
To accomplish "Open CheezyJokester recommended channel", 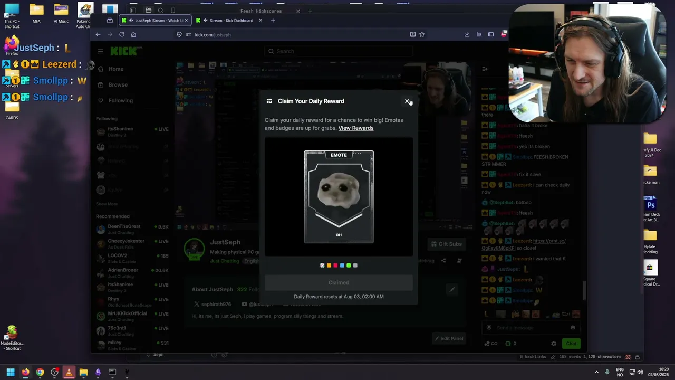I will (x=132, y=243).
